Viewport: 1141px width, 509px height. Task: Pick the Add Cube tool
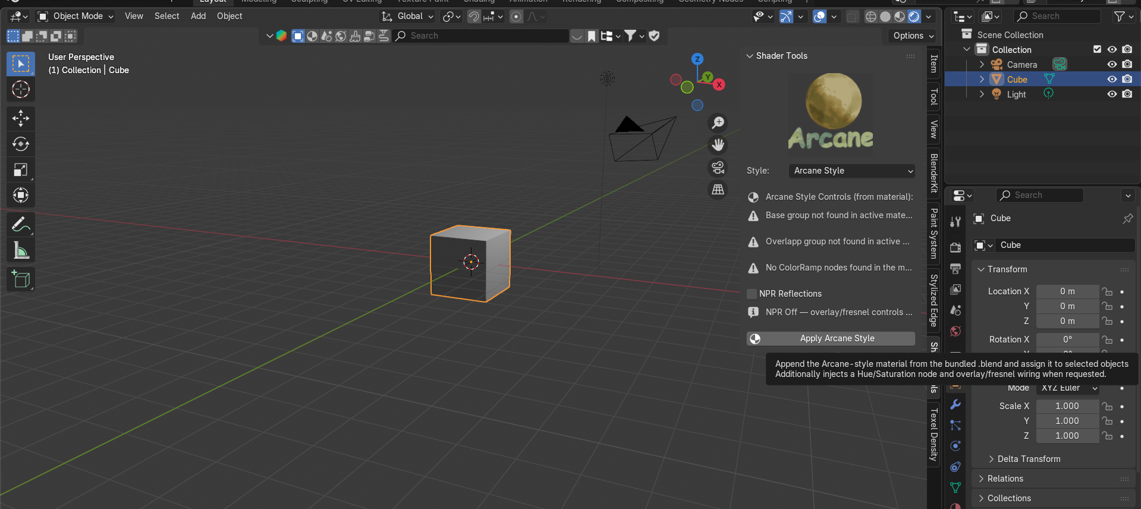(x=21, y=279)
